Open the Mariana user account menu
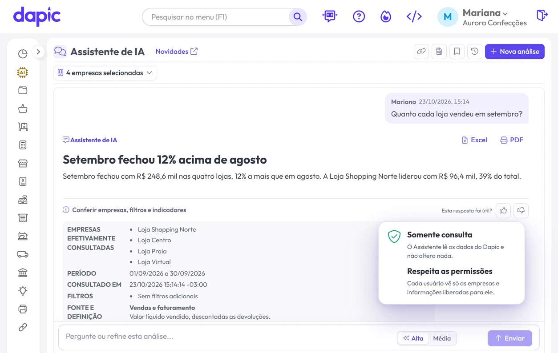Image resolution: width=558 pixels, height=353 pixels. click(x=485, y=13)
